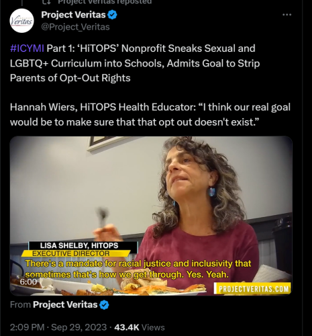This screenshot has height=336, width=312.
Task: Click the tweet headline about HiTOPS Nonprofit
Action: [x=135, y=63]
